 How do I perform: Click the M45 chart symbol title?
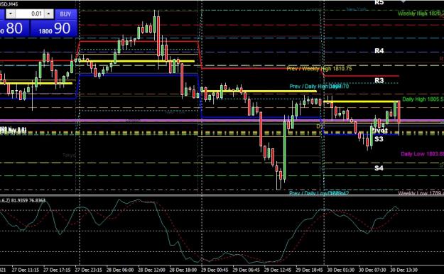pos(9,4)
